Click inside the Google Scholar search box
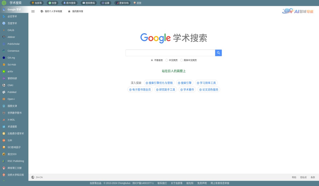Viewport: 319px width, 186px height. [x=170, y=53]
